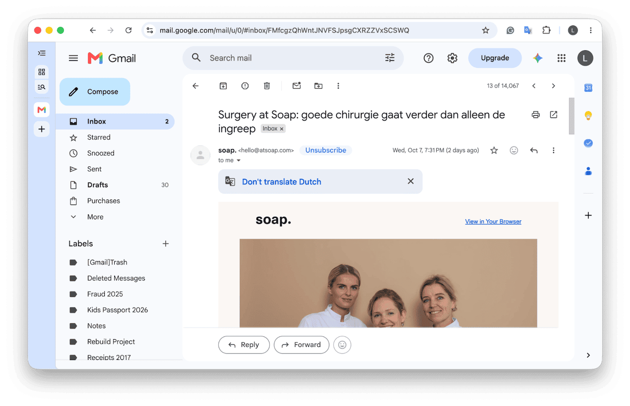Viewport: 630px width, 406px height.
Task: Open Google Calendar side panel
Action: click(x=588, y=88)
